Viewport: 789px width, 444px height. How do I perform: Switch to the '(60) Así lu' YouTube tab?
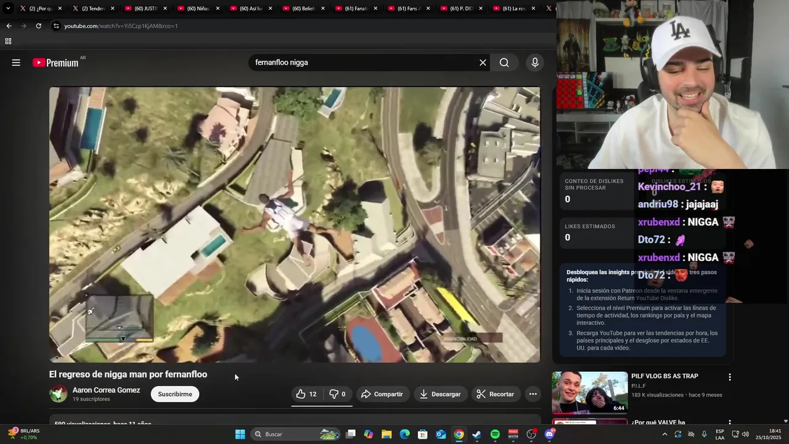coord(251,9)
